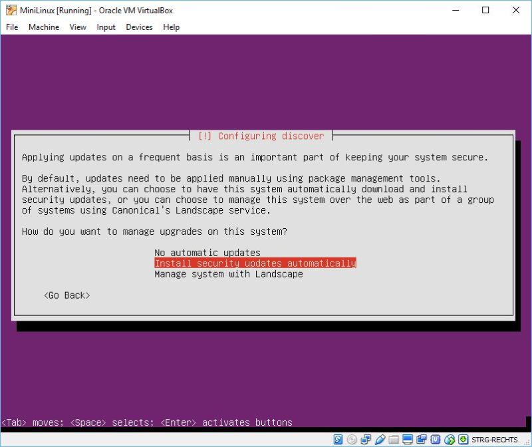Click the VirtualBox icon in title bar

click(11, 10)
